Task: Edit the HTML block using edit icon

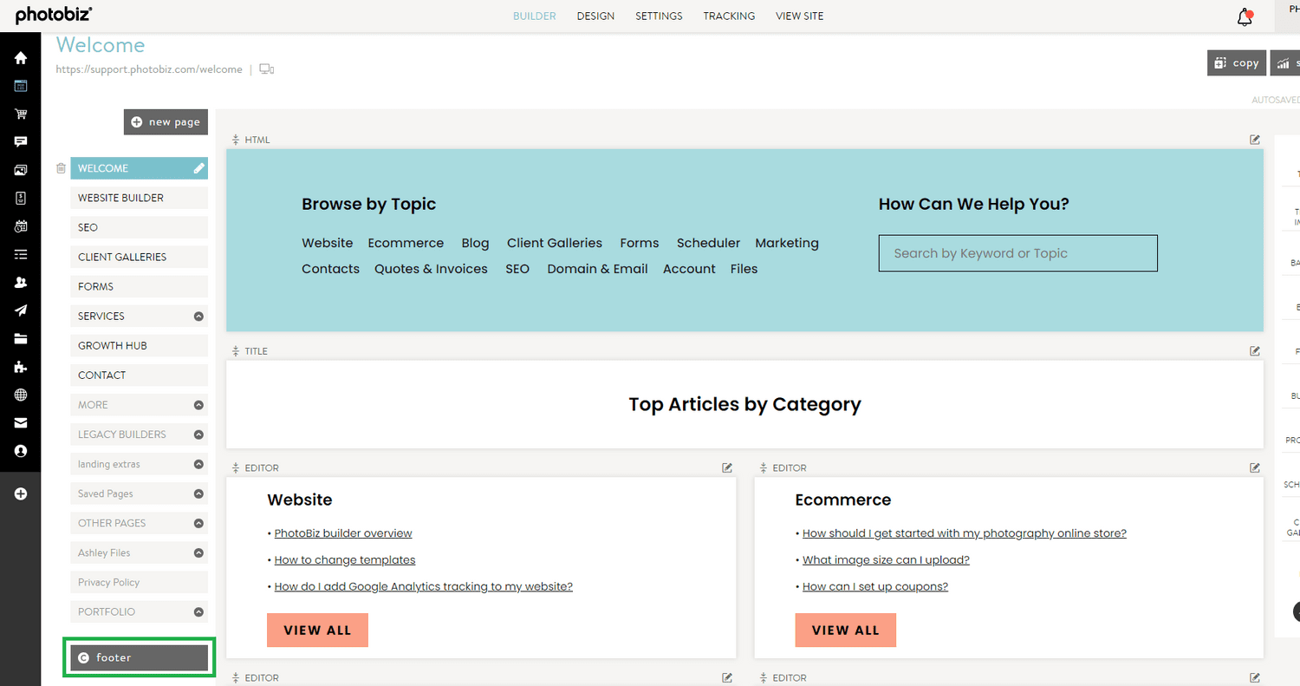Action: pos(1255,139)
